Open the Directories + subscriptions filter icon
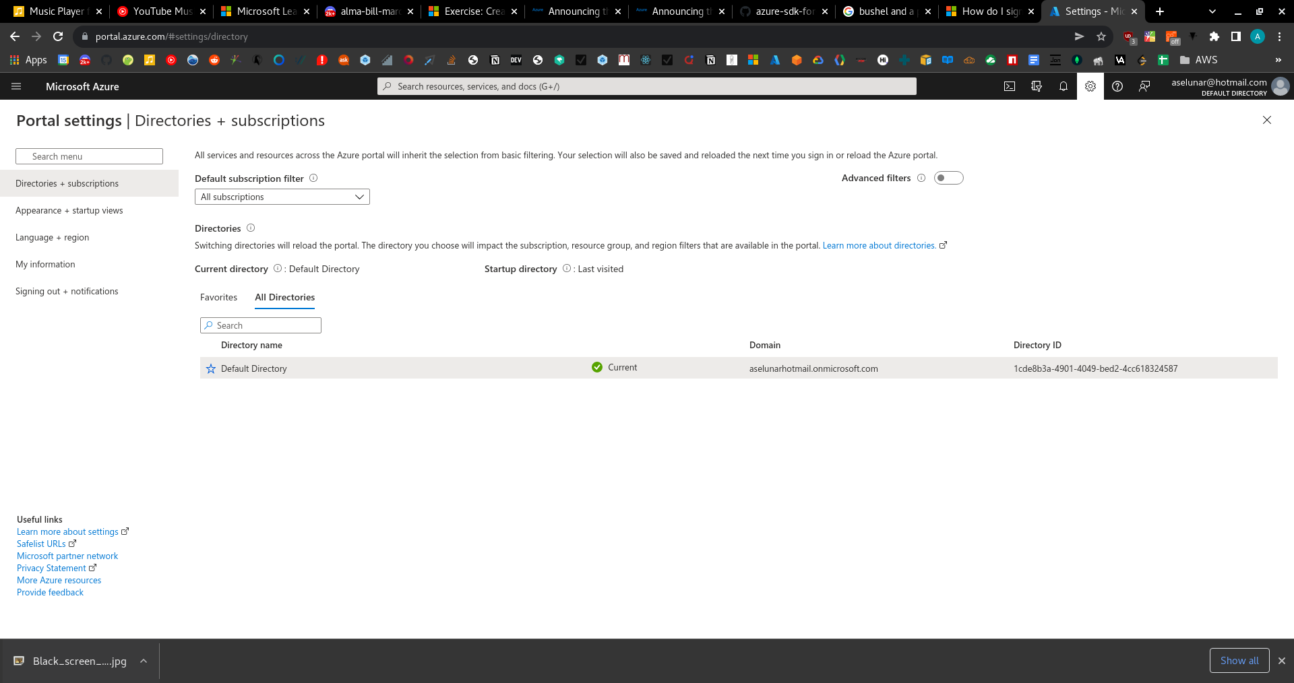 [x=1037, y=86]
